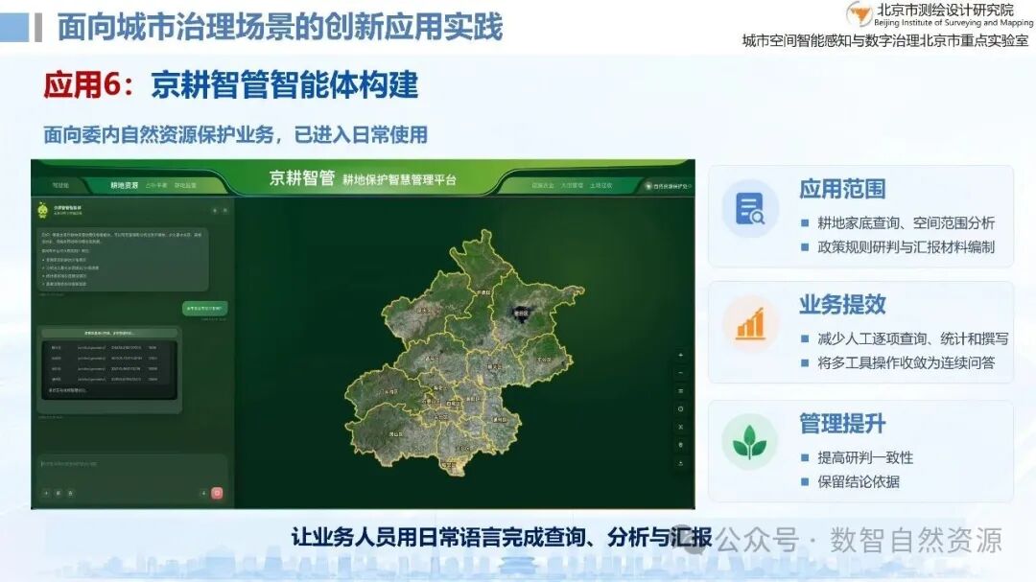This screenshot has width=1036, height=582.
Task: Click the green robot assistant avatar
Action: pyautogui.click(x=43, y=210)
